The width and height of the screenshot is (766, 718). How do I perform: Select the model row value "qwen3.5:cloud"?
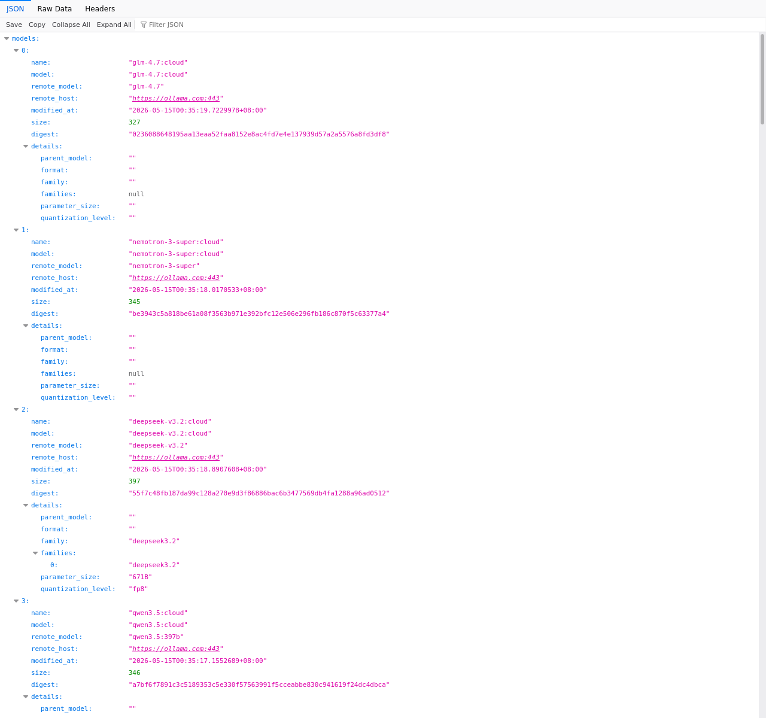coord(158,625)
